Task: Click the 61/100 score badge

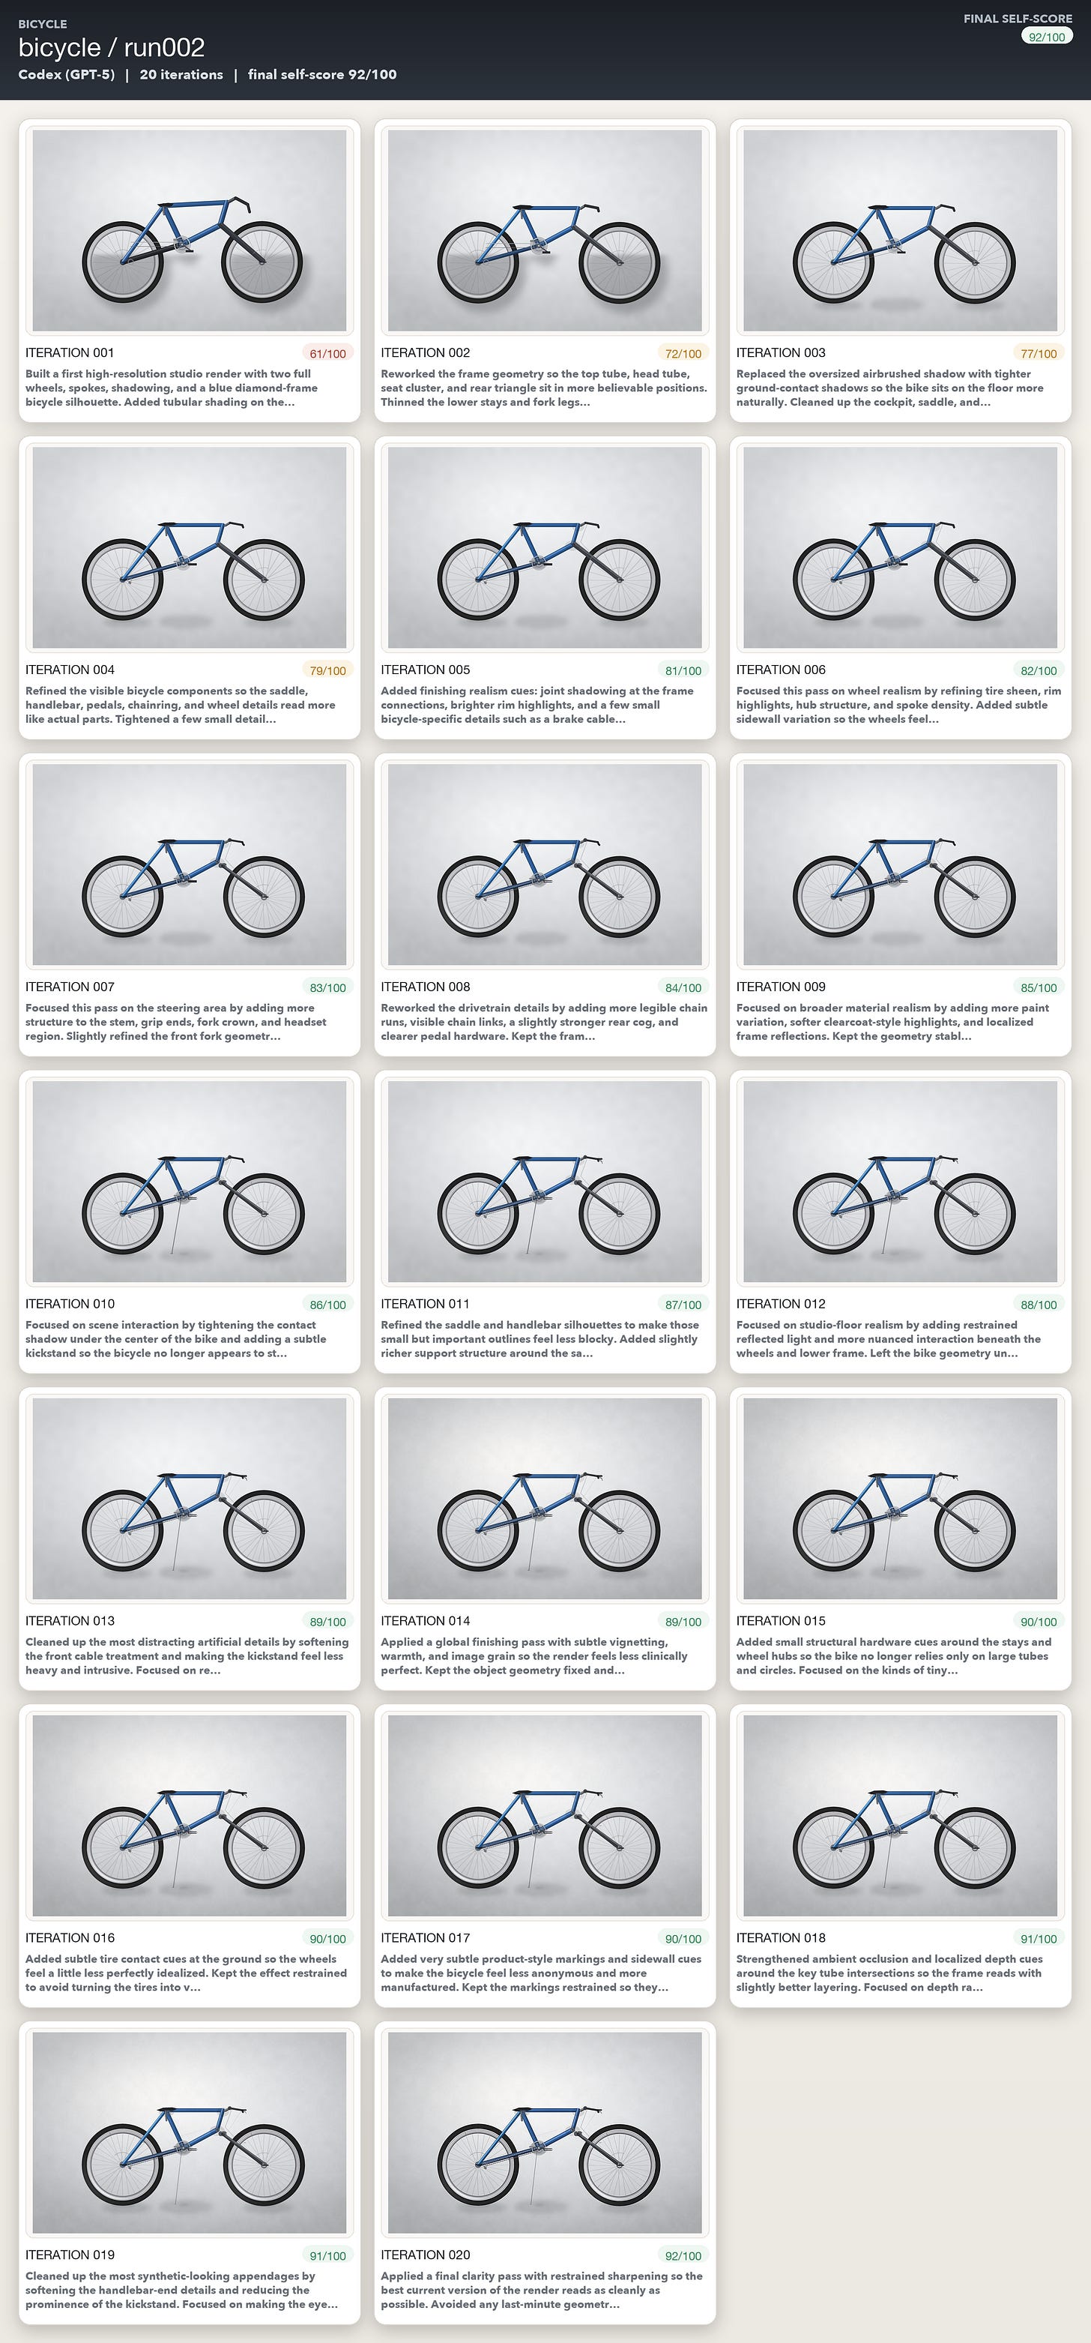Action: 327,353
